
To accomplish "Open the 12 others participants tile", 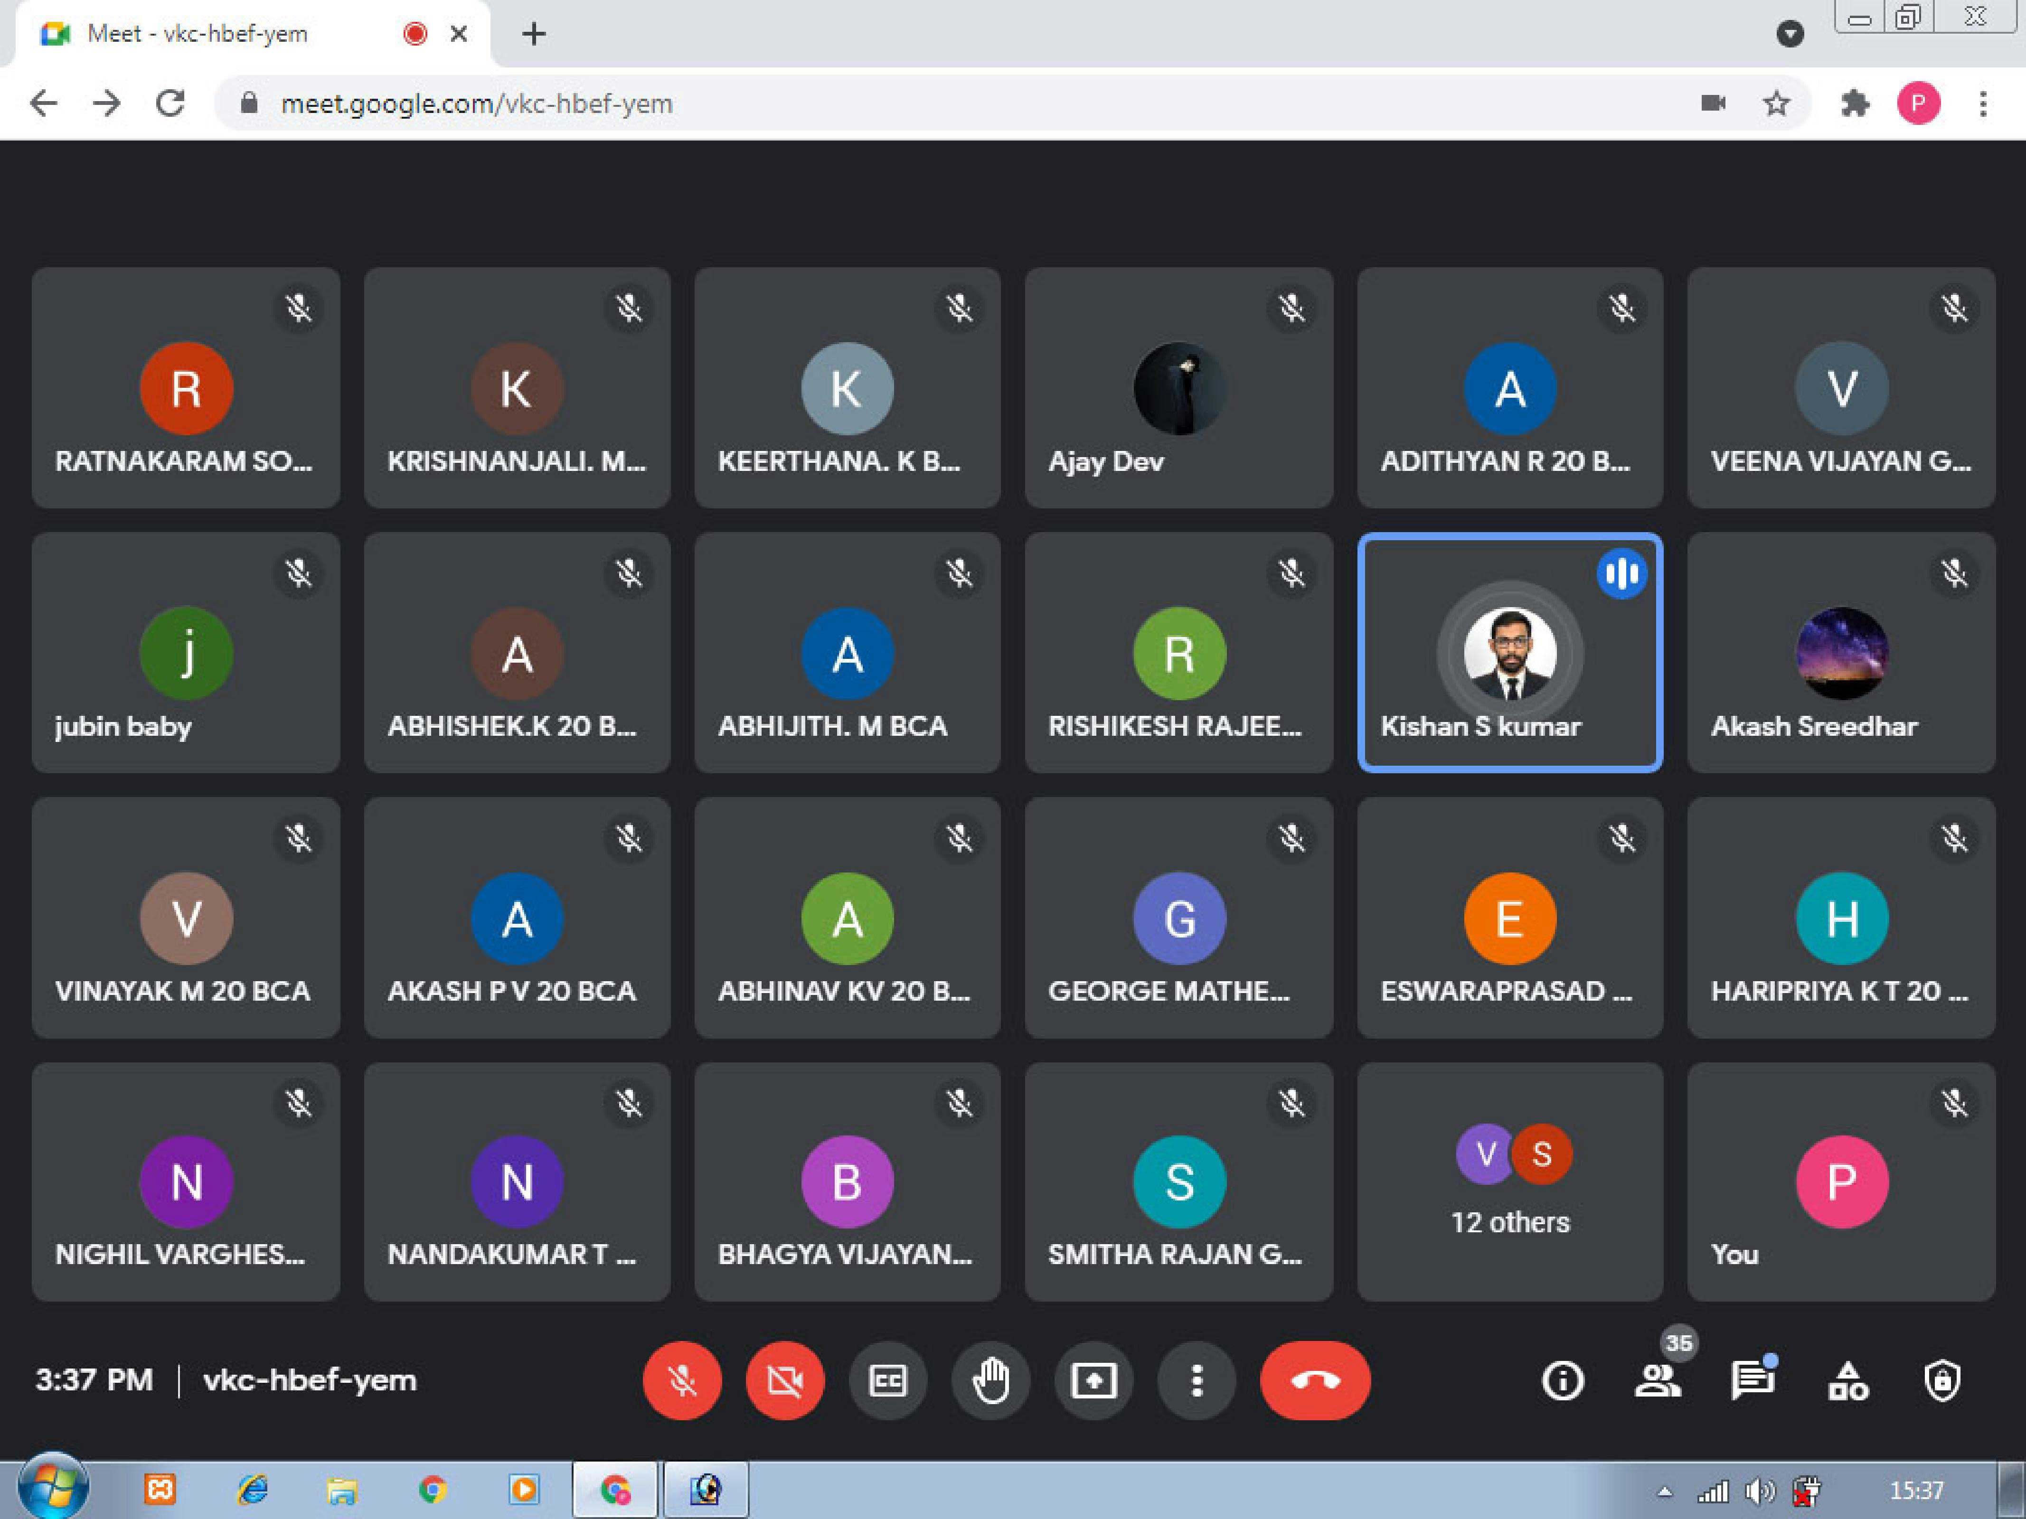I will pos(1510,1181).
